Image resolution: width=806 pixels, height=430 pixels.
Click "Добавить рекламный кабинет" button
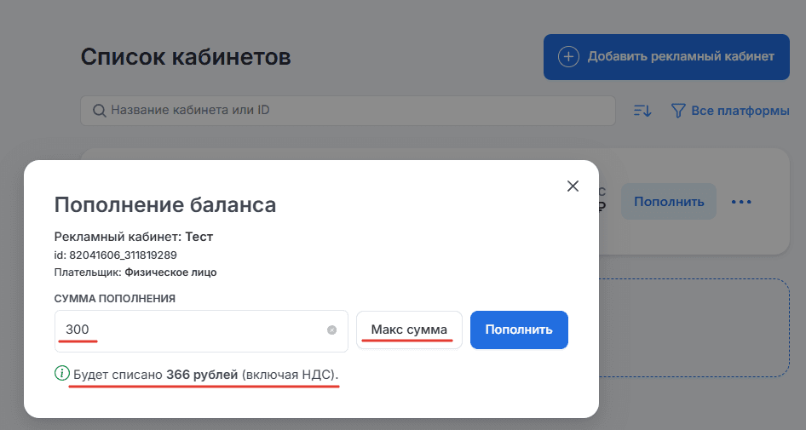(666, 57)
